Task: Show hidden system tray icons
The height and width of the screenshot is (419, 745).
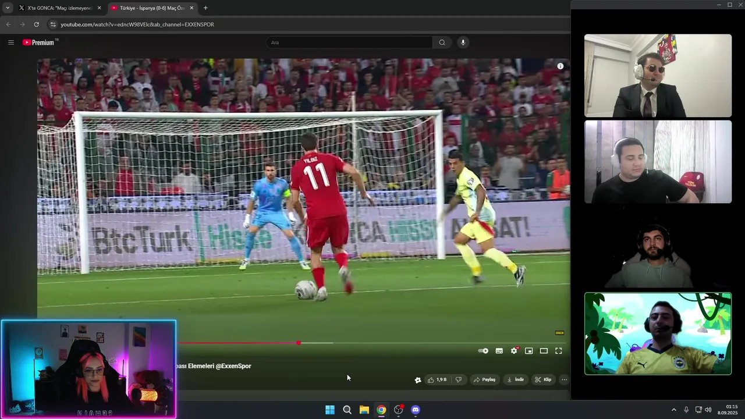Action: tap(674, 410)
